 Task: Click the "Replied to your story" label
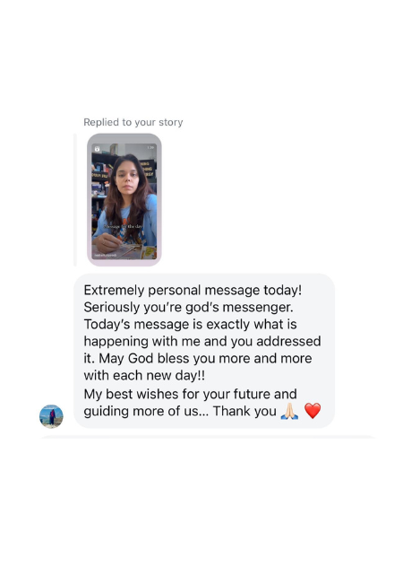point(133,122)
